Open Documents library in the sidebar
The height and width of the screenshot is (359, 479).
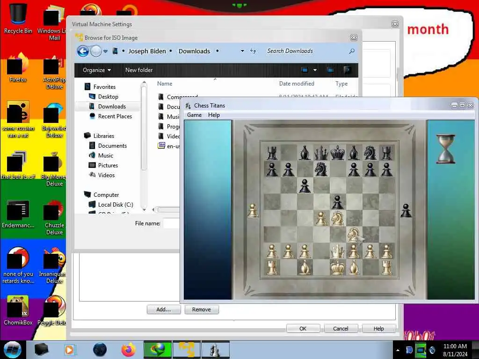112,146
